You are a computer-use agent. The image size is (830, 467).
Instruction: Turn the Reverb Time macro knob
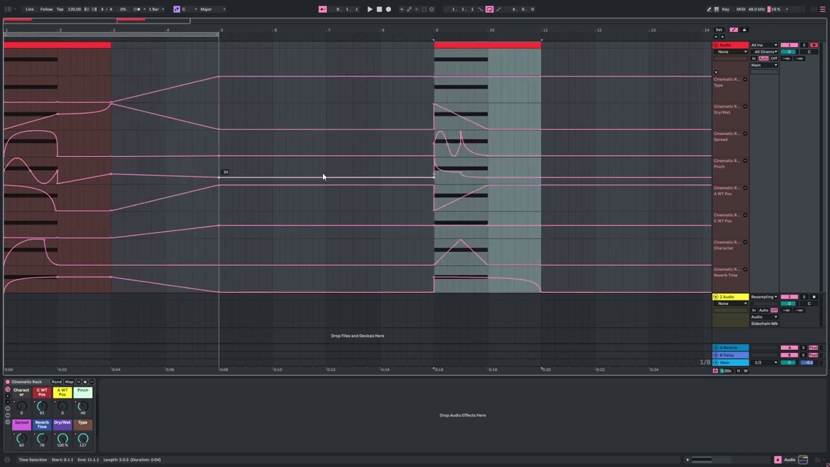(x=42, y=439)
